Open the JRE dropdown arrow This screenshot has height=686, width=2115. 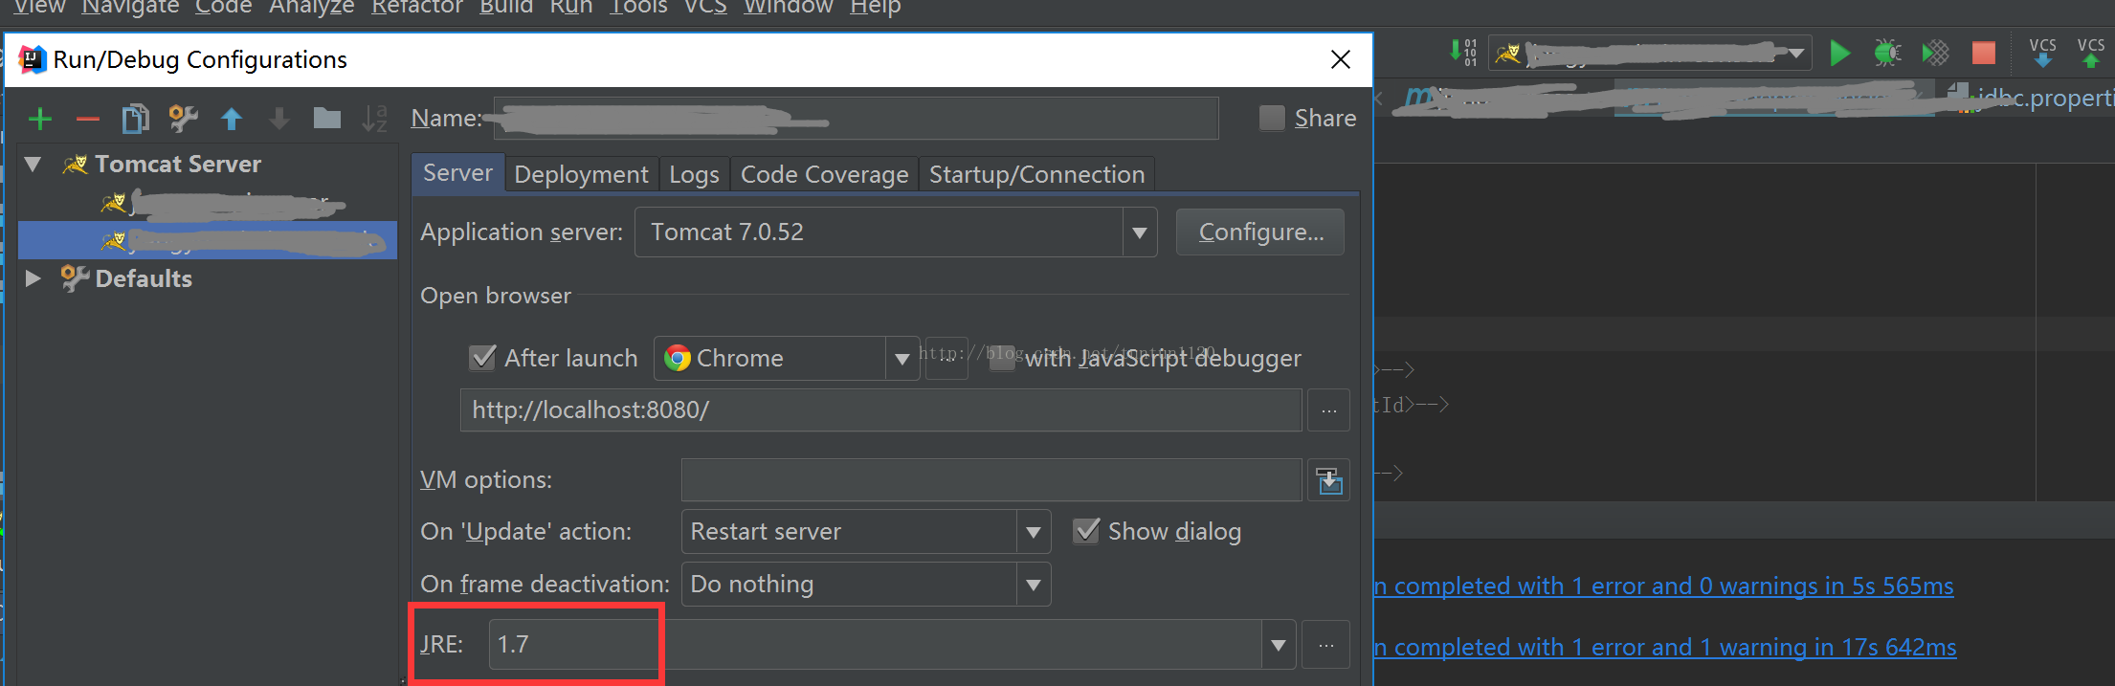pyautogui.click(x=1278, y=645)
